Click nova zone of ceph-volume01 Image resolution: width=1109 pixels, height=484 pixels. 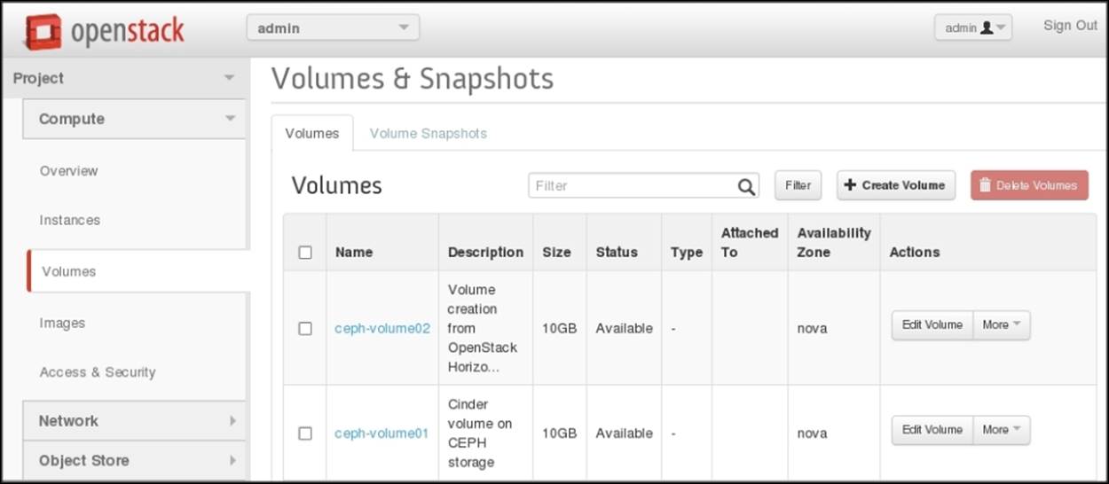click(812, 433)
